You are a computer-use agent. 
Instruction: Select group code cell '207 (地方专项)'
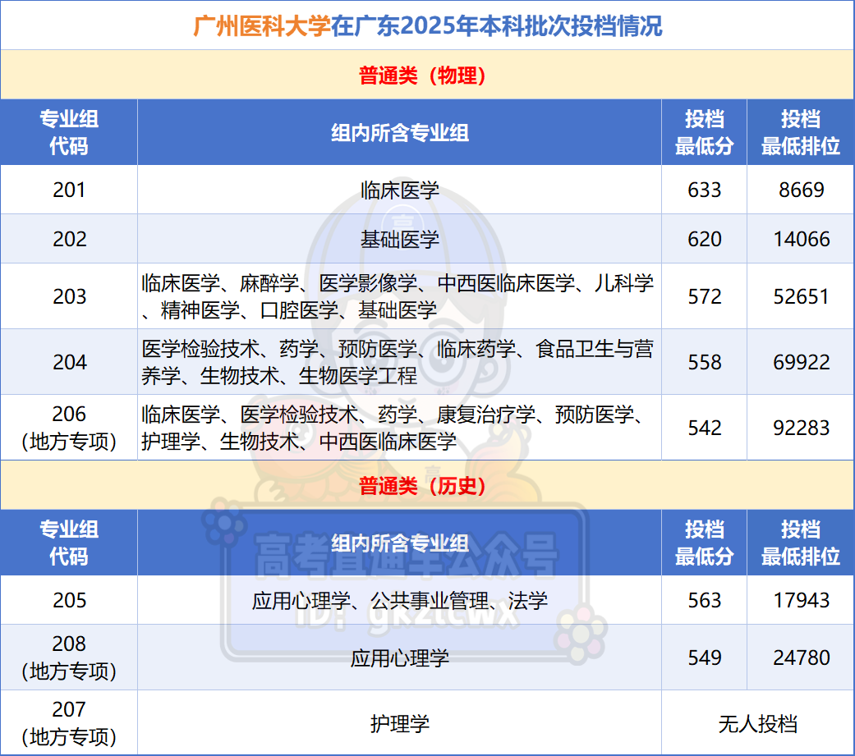click(x=69, y=722)
